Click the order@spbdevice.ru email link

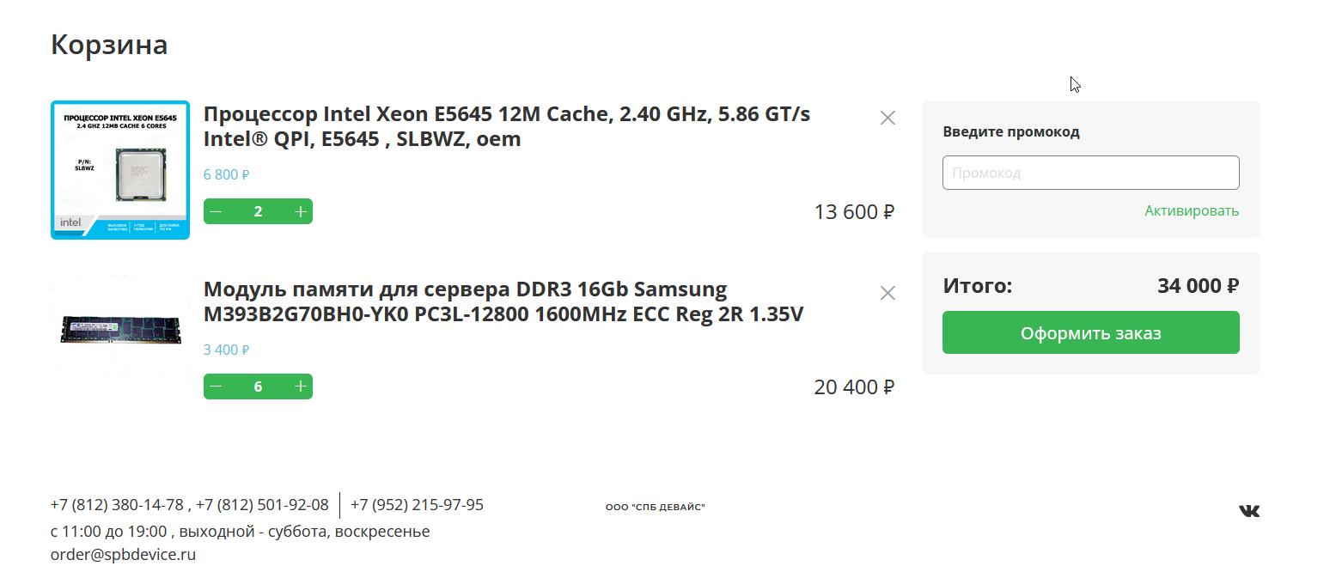123,554
